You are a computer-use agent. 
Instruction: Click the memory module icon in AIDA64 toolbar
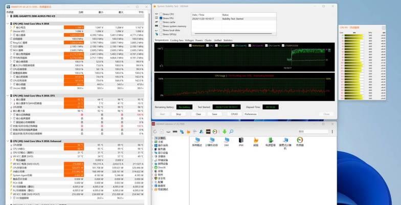[x=175, y=132]
